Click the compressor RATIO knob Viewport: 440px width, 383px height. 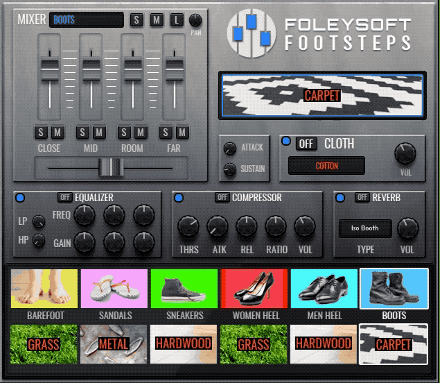[276, 226]
